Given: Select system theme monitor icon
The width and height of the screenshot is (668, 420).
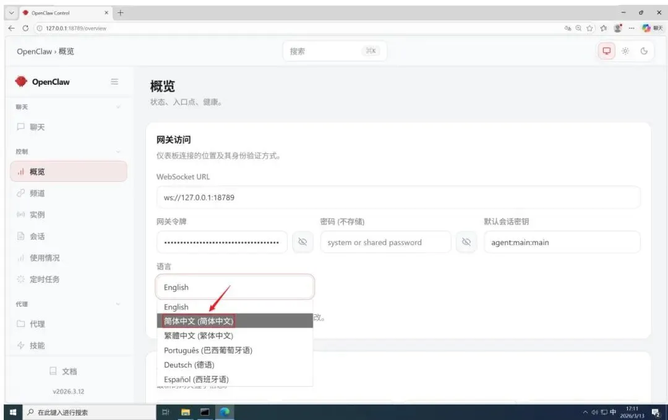Looking at the screenshot, I should click(606, 51).
